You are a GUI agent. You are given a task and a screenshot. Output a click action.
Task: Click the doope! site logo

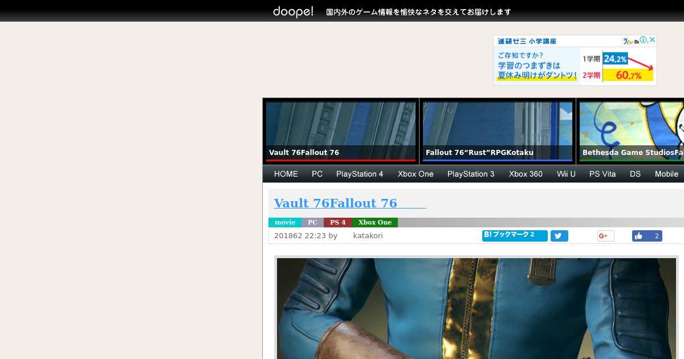(293, 11)
